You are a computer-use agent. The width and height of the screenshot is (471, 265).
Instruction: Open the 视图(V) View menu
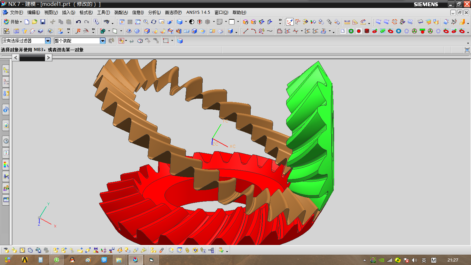51,12
